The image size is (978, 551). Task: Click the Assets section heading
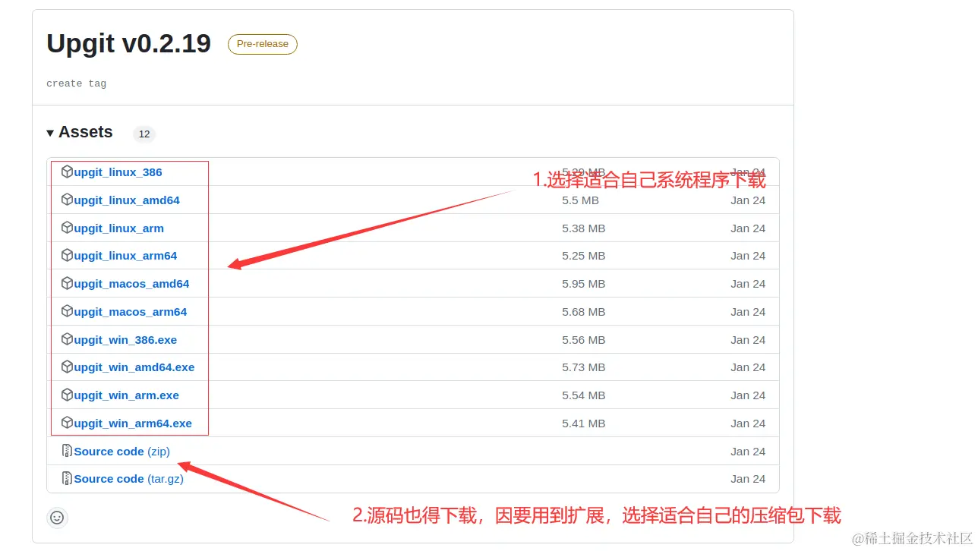[86, 132]
